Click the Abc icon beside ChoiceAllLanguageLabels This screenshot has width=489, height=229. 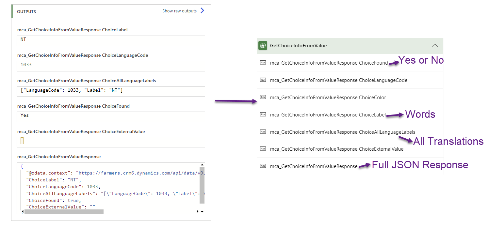[x=263, y=131]
